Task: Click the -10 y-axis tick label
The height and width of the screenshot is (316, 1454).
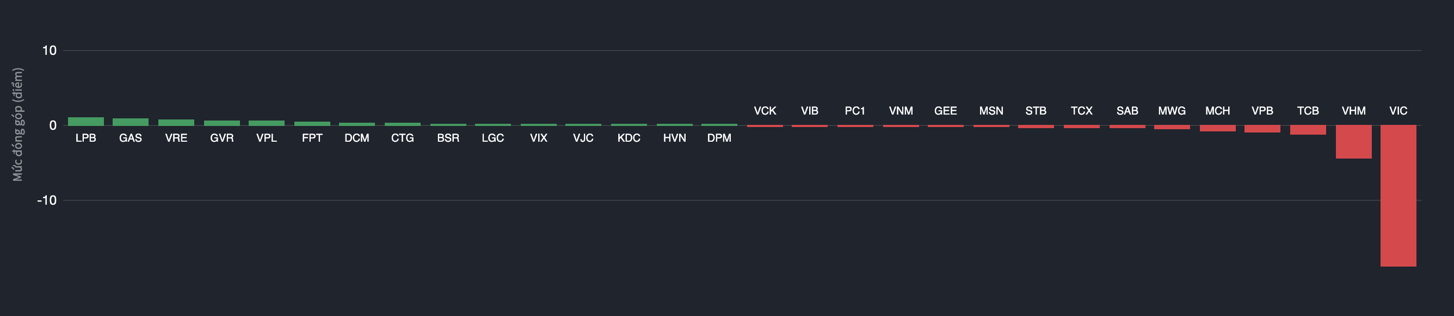Action: (47, 200)
